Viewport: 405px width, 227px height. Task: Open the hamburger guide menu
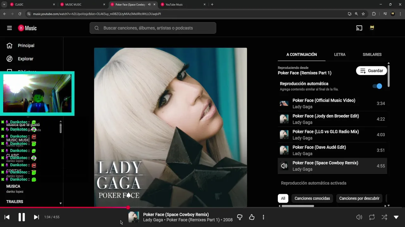[x=9, y=28]
